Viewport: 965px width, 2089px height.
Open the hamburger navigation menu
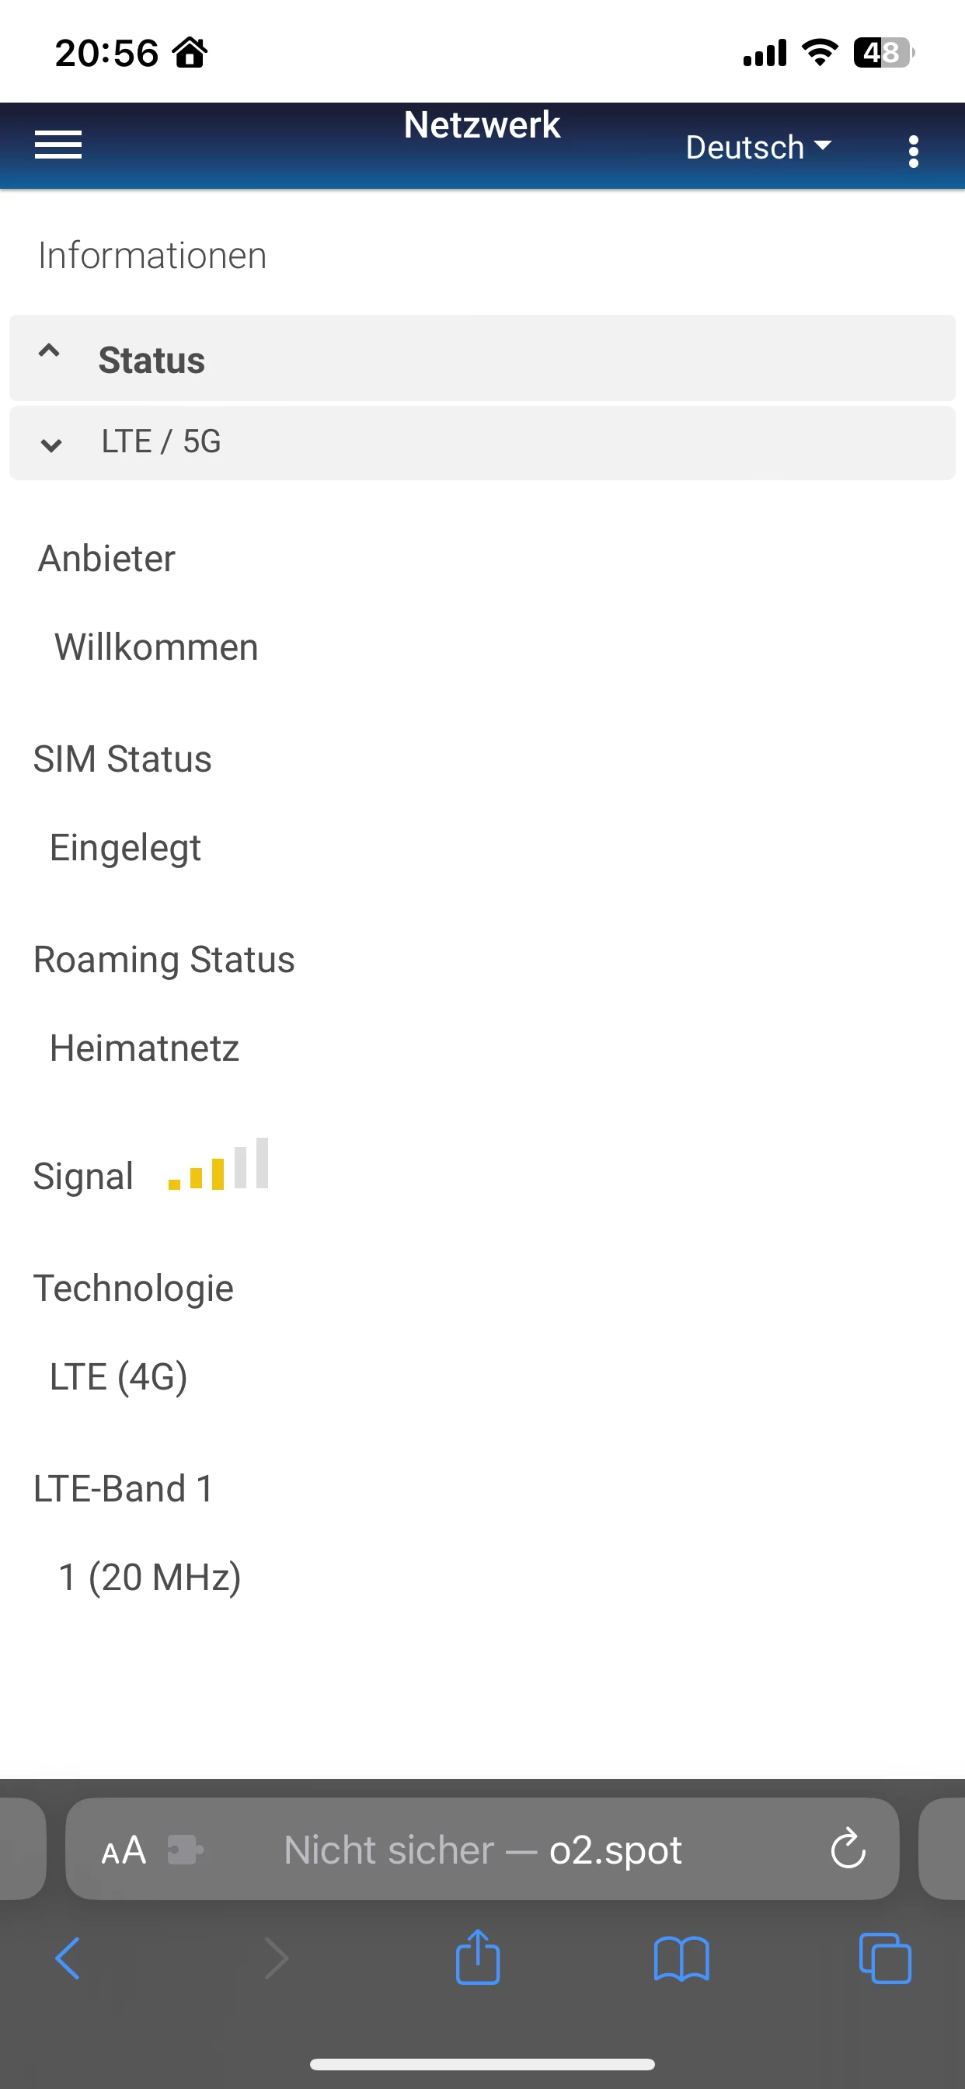pyautogui.click(x=58, y=145)
